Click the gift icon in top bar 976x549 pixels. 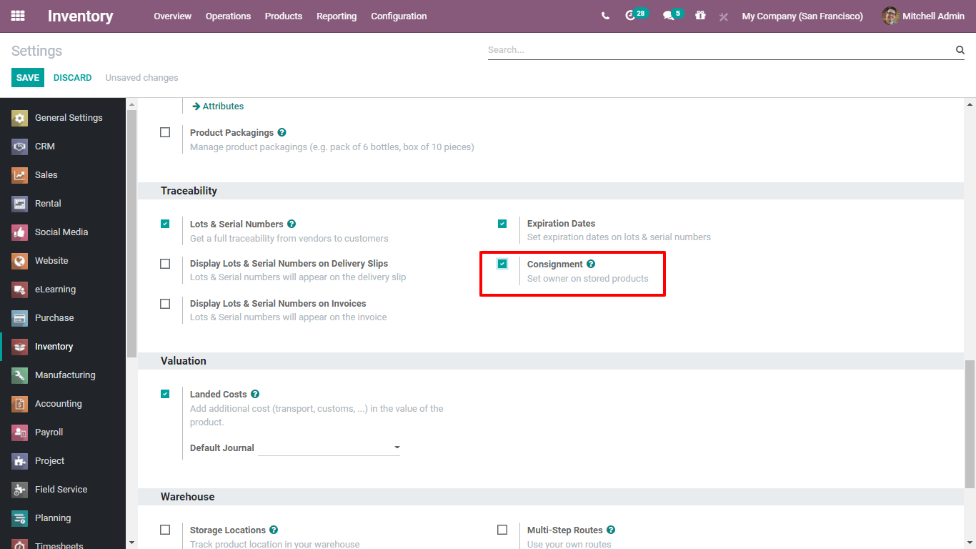(700, 15)
